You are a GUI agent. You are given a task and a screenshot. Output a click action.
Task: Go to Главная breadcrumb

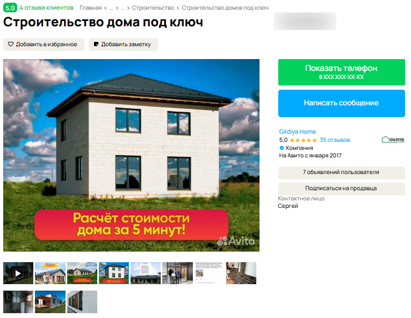pyautogui.click(x=90, y=8)
